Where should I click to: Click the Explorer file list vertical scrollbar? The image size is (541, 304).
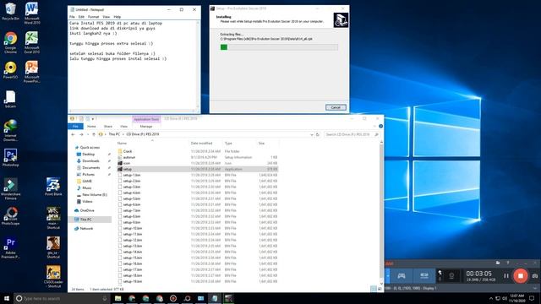381,212
